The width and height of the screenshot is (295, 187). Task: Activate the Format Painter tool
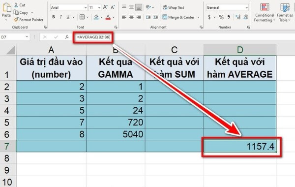point(29,20)
